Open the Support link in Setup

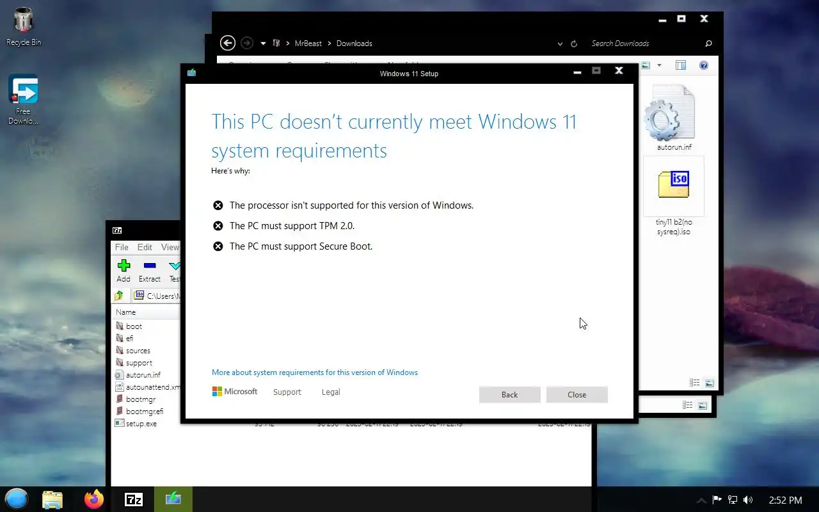click(x=287, y=392)
